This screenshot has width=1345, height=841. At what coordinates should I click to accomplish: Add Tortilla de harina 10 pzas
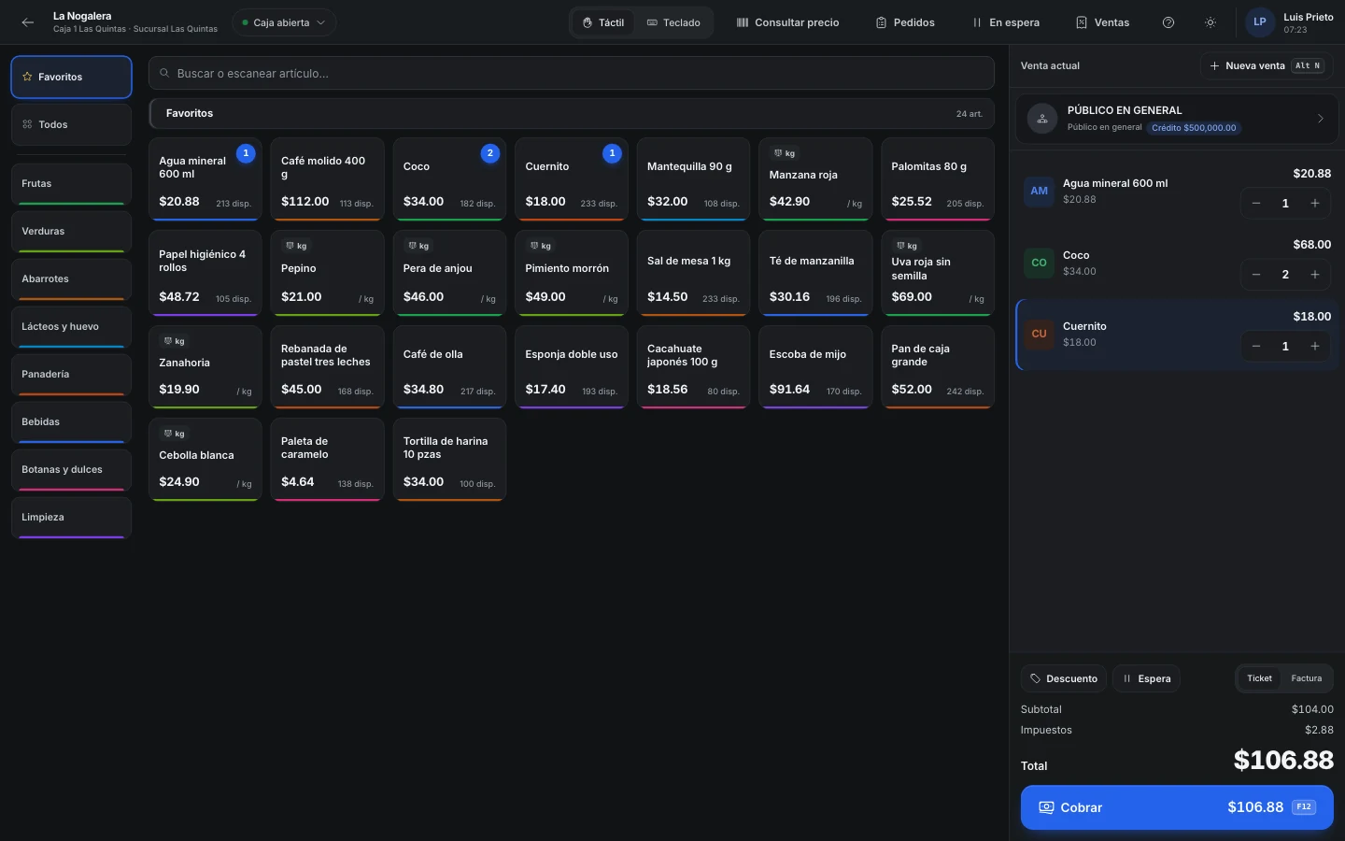coord(449,460)
